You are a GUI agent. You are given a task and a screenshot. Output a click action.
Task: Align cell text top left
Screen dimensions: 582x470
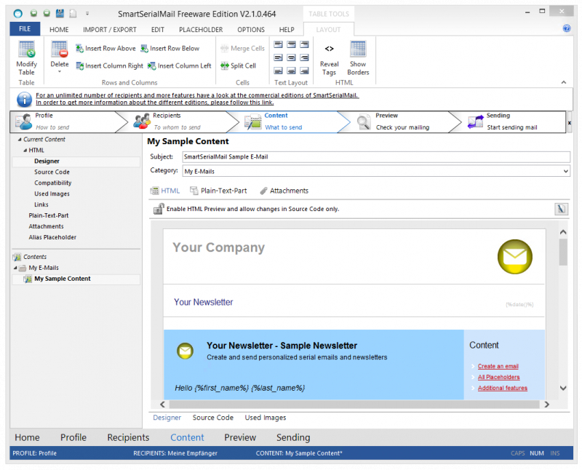(x=278, y=44)
